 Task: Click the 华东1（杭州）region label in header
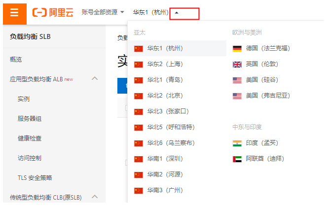point(151,12)
